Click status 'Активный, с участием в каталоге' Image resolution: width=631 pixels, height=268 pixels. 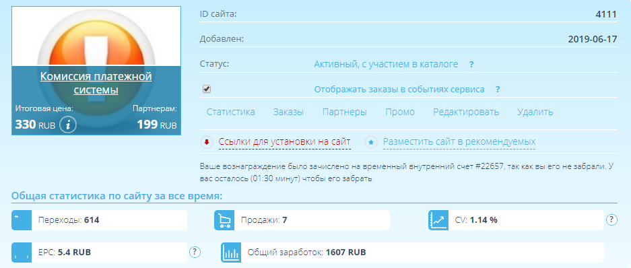[386, 65]
